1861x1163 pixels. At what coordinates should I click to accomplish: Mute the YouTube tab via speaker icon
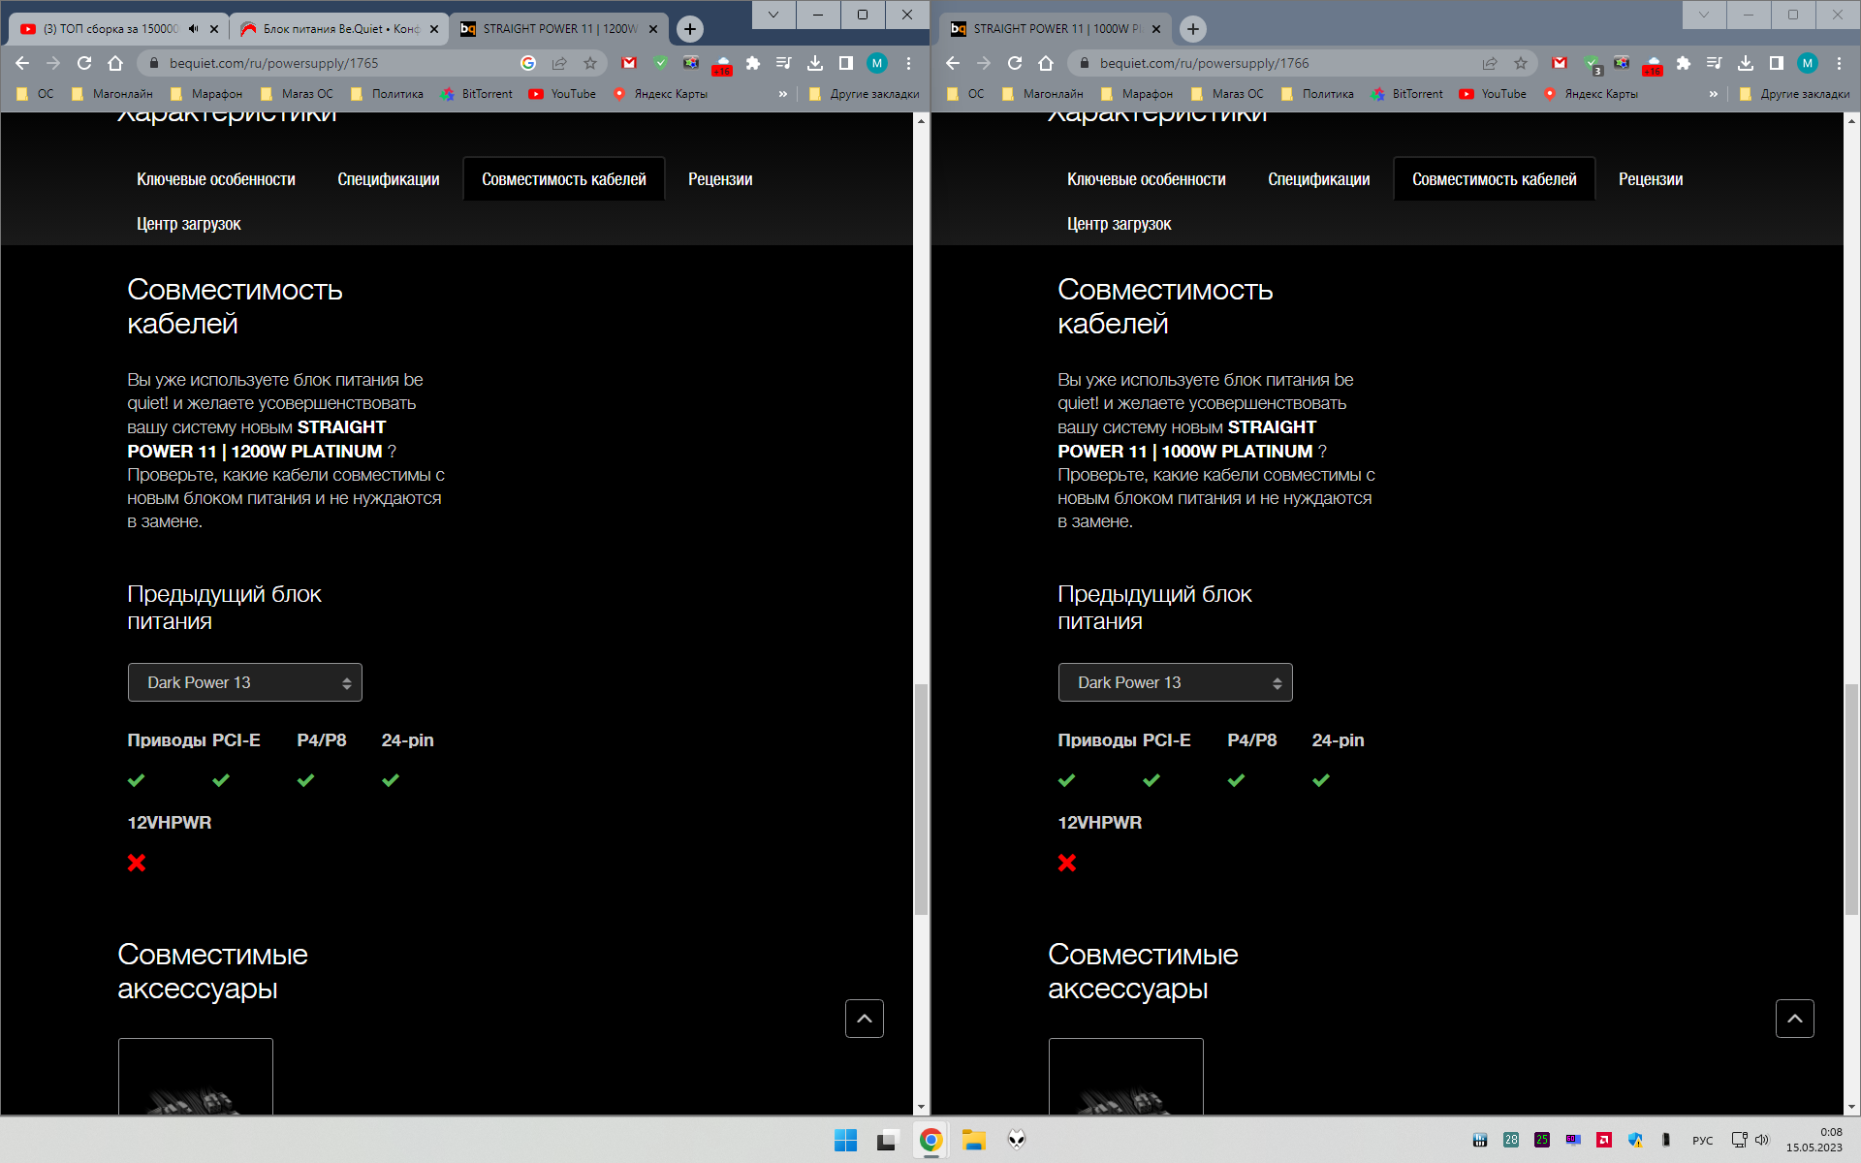click(193, 29)
